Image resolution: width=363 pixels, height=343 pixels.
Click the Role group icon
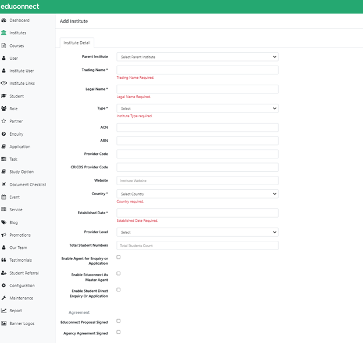pos(3,109)
